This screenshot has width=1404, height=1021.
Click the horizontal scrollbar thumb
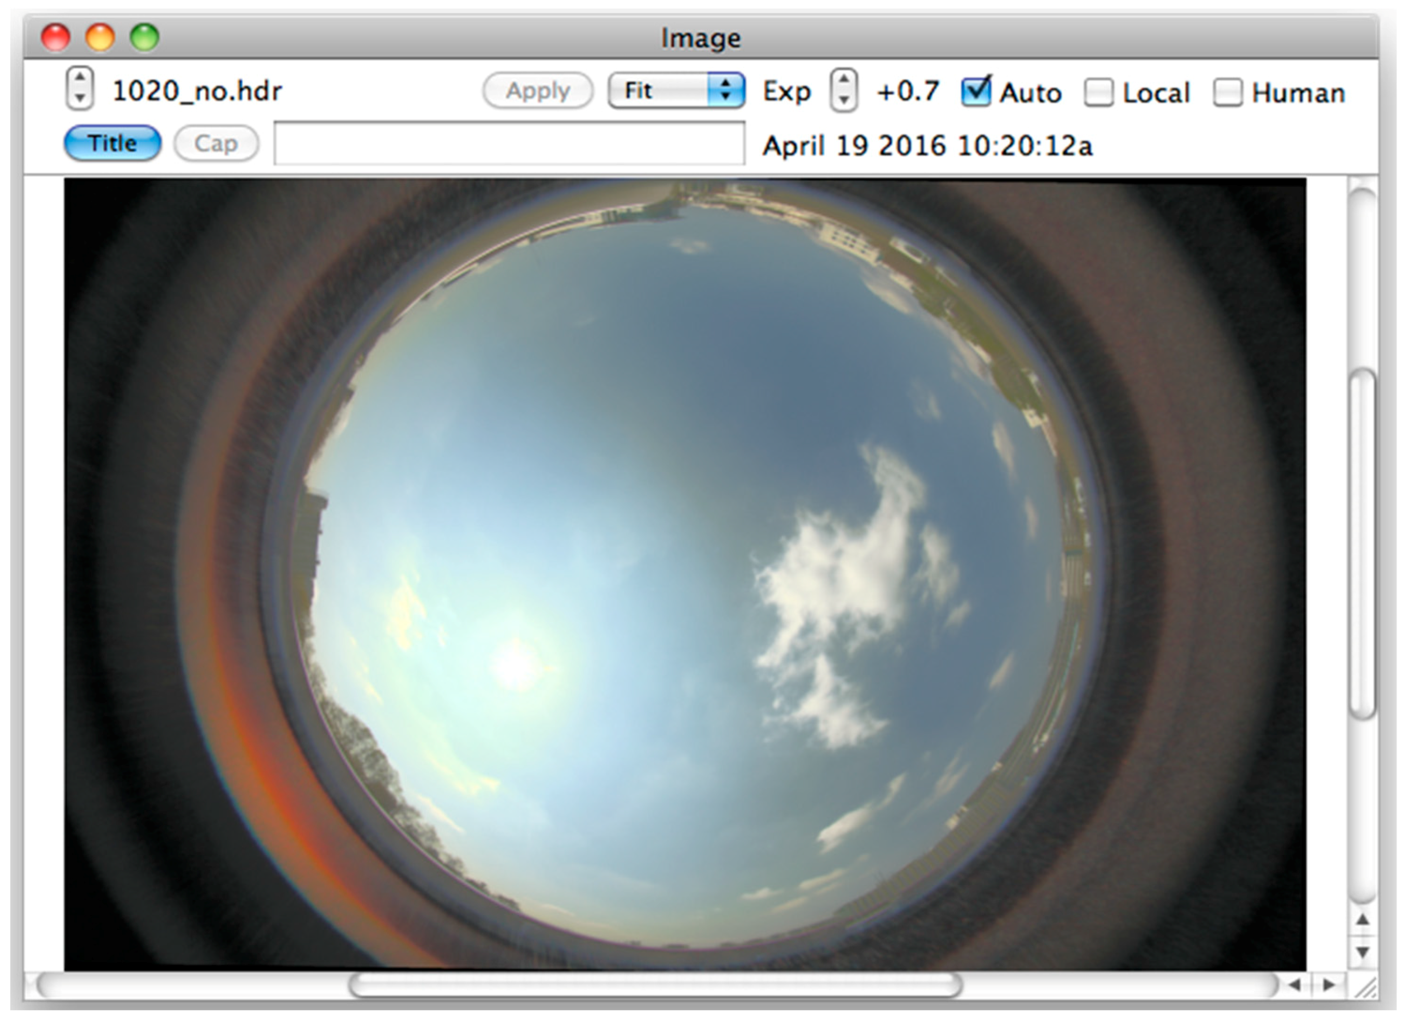click(655, 985)
